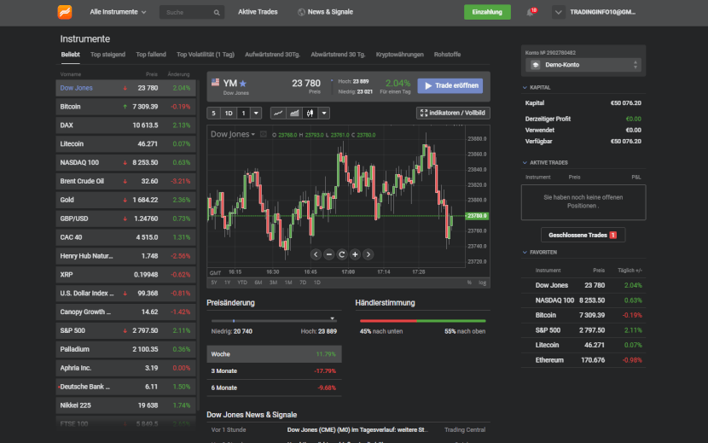
Task: Select the line chart type icon
Action: click(278, 113)
